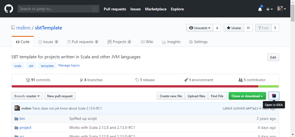Open the project folder link
The height and width of the screenshot is (137, 295).
click(x=25, y=128)
